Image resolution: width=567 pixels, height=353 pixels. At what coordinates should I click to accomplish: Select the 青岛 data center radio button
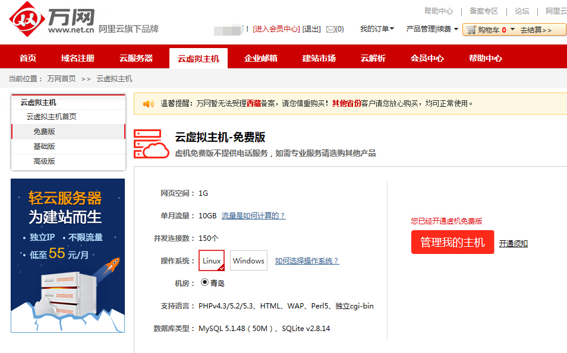tap(204, 282)
